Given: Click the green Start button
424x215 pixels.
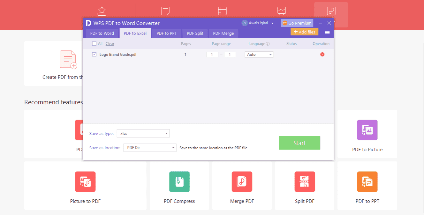Looking at the screenshot, I should tap(299, 143).
